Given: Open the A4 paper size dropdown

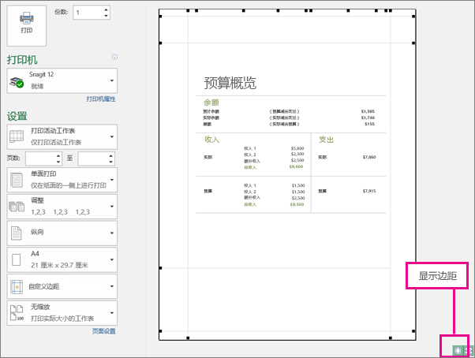Looking at the screenshot, I should tap(62, 259).
